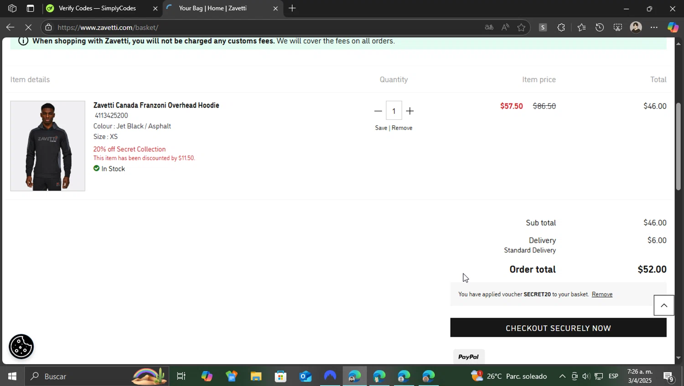Screen dimensions: 684x386
Task: Add this page to favorites
Action: coord(521,27)
